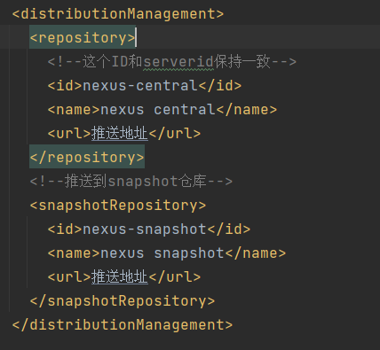Click the closing distributionManagement tag
380x350 pixels.
[x=123, y=325]
